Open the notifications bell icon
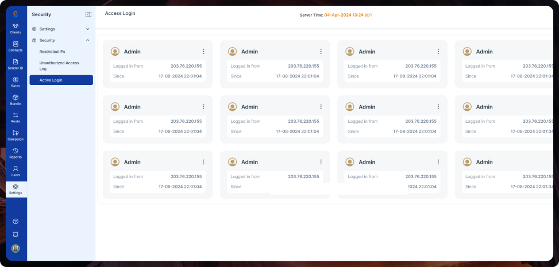The width and height of the screenshot is (559, 267). [16, 234]
